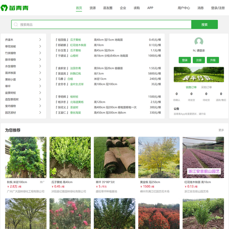
Task: Expand the 园艺资材 category chevron
Action: coord(40,113)
